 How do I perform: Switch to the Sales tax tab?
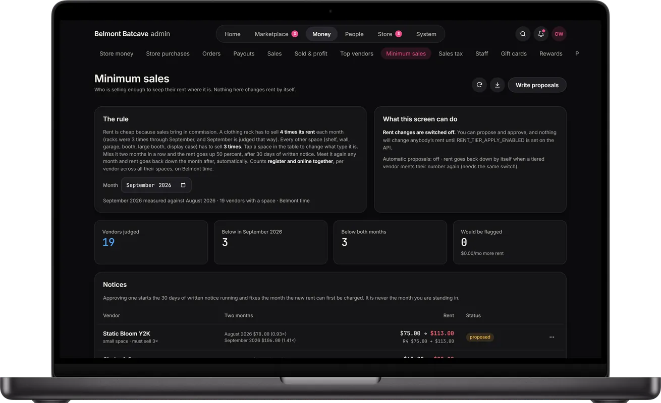tap(451, 53)
